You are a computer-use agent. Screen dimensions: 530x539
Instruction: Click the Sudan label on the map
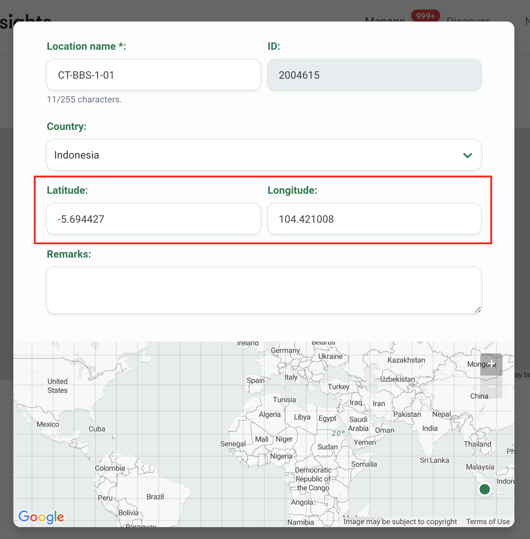point(328,447)
